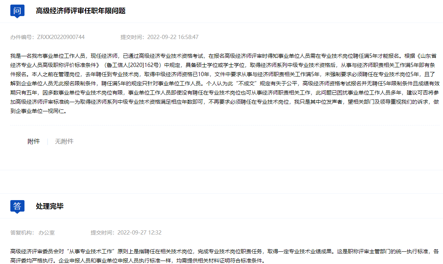The height and width of the screenshot is (264, 443).
Task: Click the 无附件 text
Action: 64,141
